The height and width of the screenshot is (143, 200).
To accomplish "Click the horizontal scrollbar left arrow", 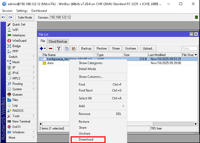I will pyautogui.click(x=41, y=124).
